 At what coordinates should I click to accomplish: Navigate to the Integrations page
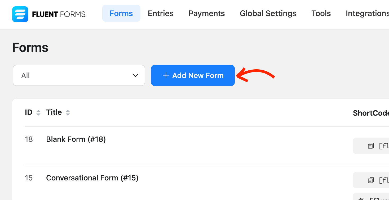(367, 13)
